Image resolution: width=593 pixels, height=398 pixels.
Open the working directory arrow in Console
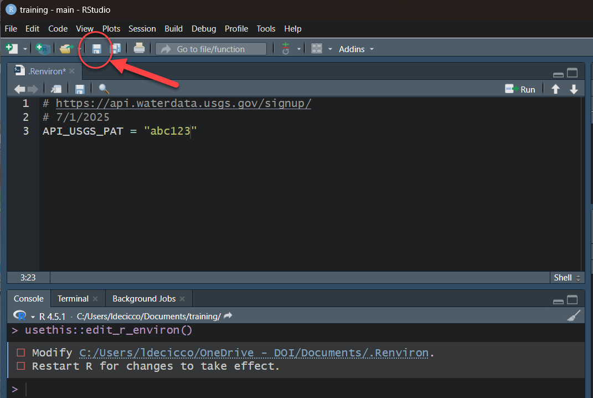[x=228, y=316]
